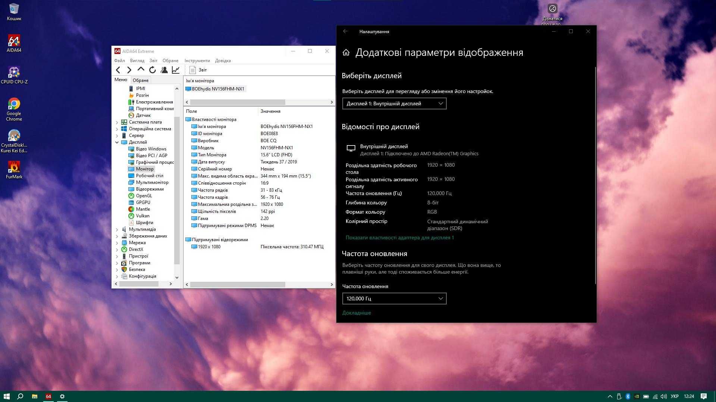Expand Операційна система tree node
716x402 pixels.
pos(117,129)
